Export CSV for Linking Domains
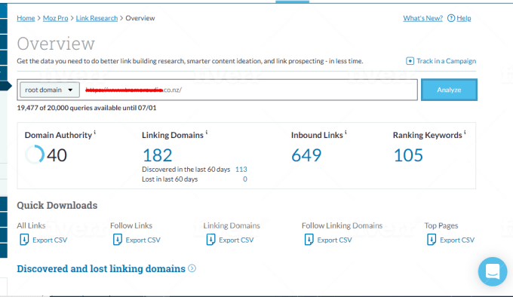Viewport: 513px width, 297px height. point(236,240)
